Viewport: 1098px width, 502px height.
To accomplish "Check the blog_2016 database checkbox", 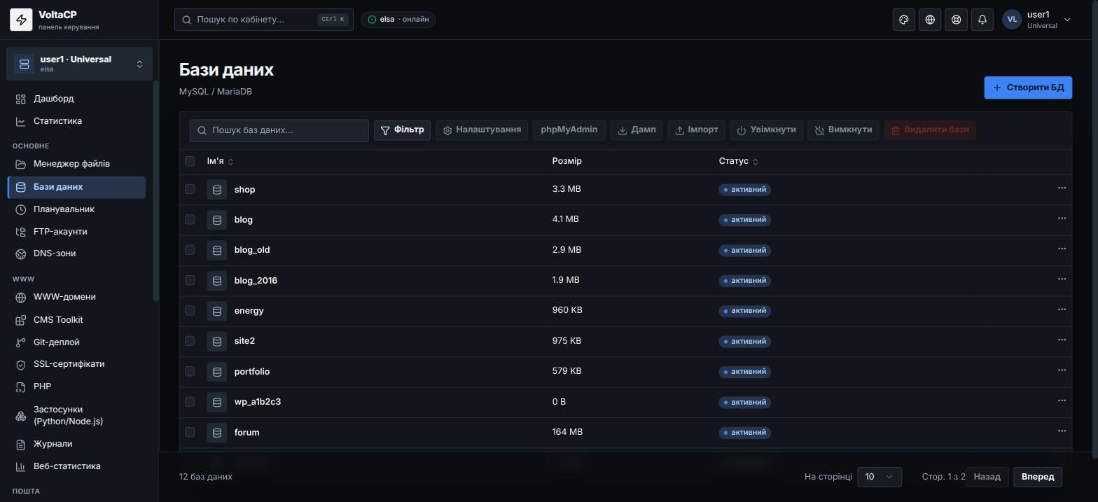I will coord(190,280).
